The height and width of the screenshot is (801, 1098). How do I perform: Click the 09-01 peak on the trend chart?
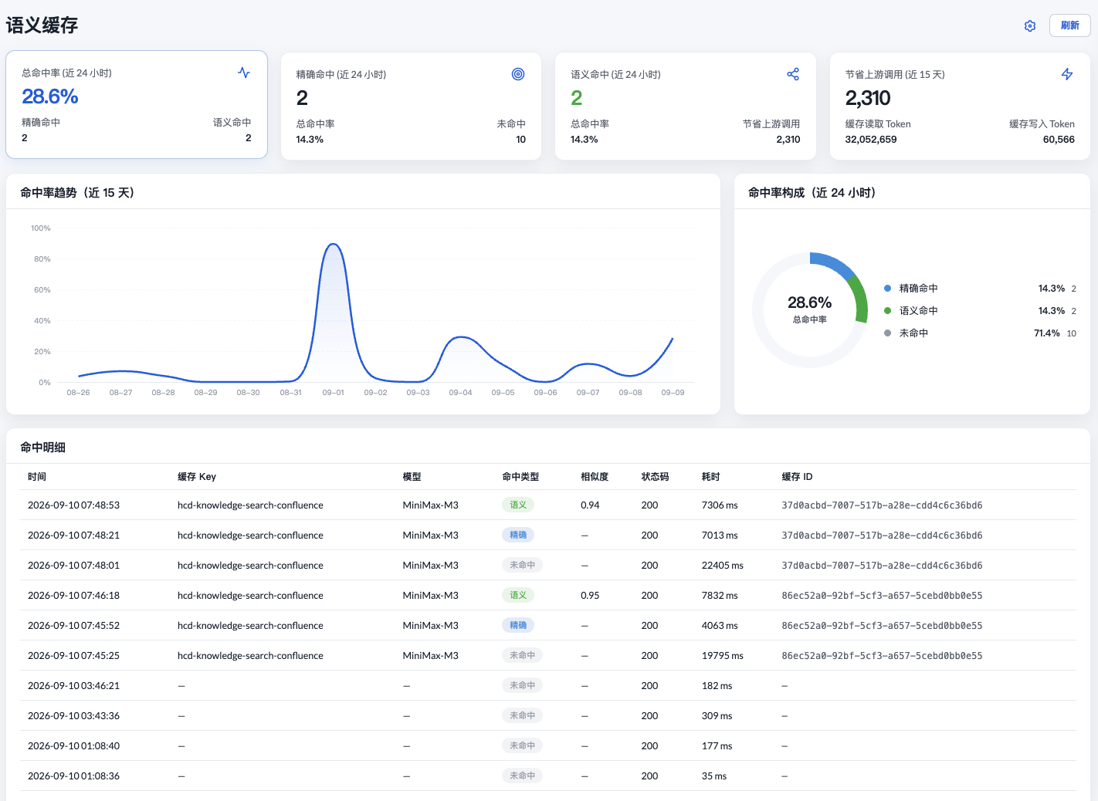tap(333, 245)
